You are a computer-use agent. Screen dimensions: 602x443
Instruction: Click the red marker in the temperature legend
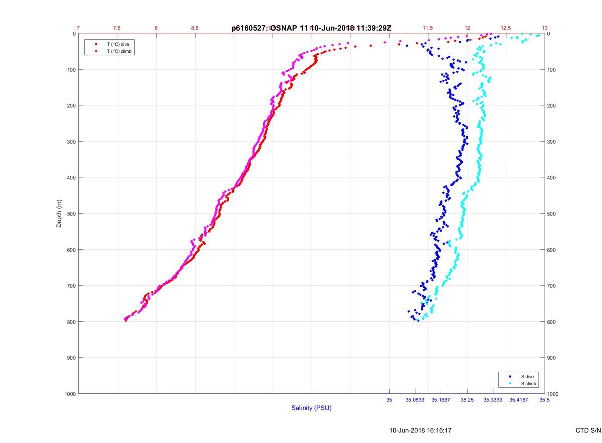(96, 44)
